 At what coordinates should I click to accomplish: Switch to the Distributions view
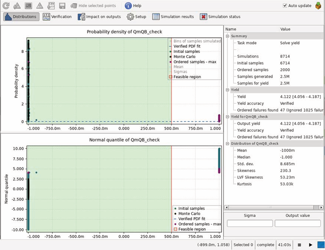[21, 16]
